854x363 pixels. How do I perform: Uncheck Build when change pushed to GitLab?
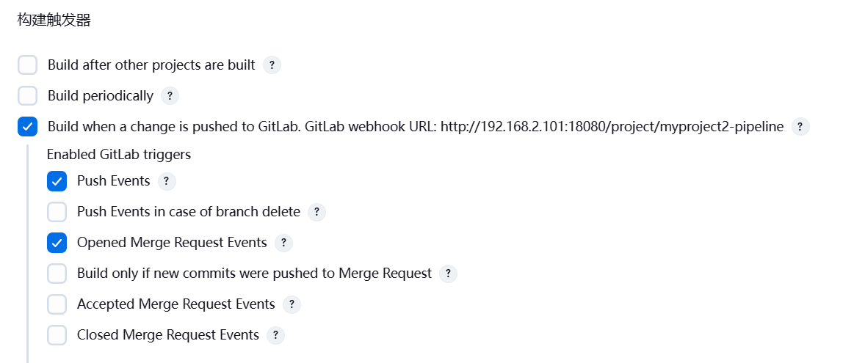point(28,127)
